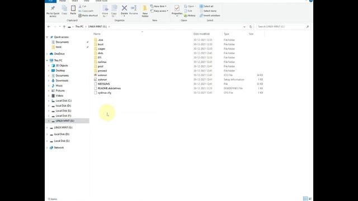The image size is (358, 201).
Task: Click Edit in the Open group
Action: click(x=188, y=11)
